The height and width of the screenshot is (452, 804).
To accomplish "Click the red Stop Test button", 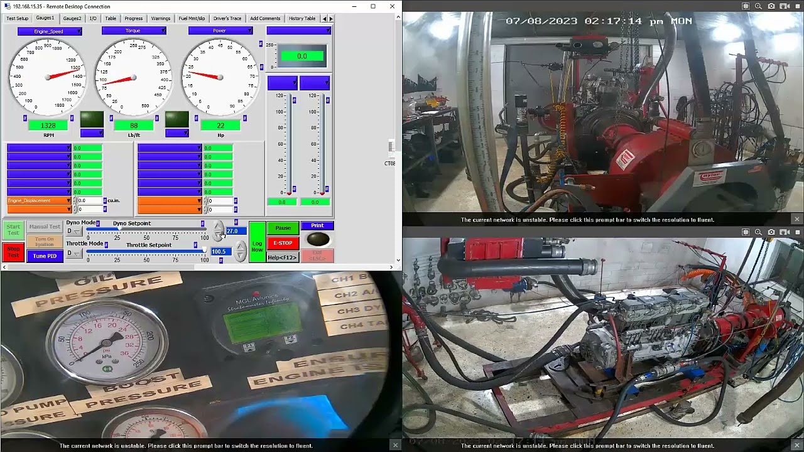I will coord(13,252).
